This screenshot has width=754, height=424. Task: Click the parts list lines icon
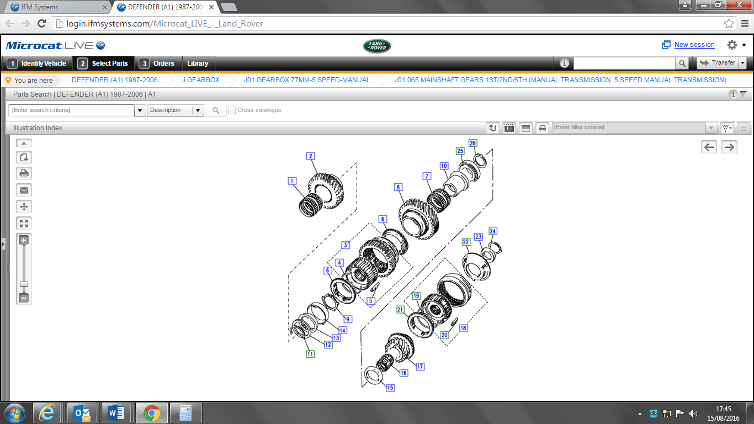[744, 128]
